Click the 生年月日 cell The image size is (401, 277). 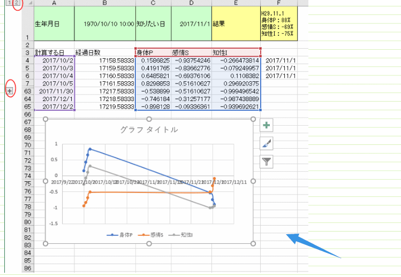coord(54,24)
